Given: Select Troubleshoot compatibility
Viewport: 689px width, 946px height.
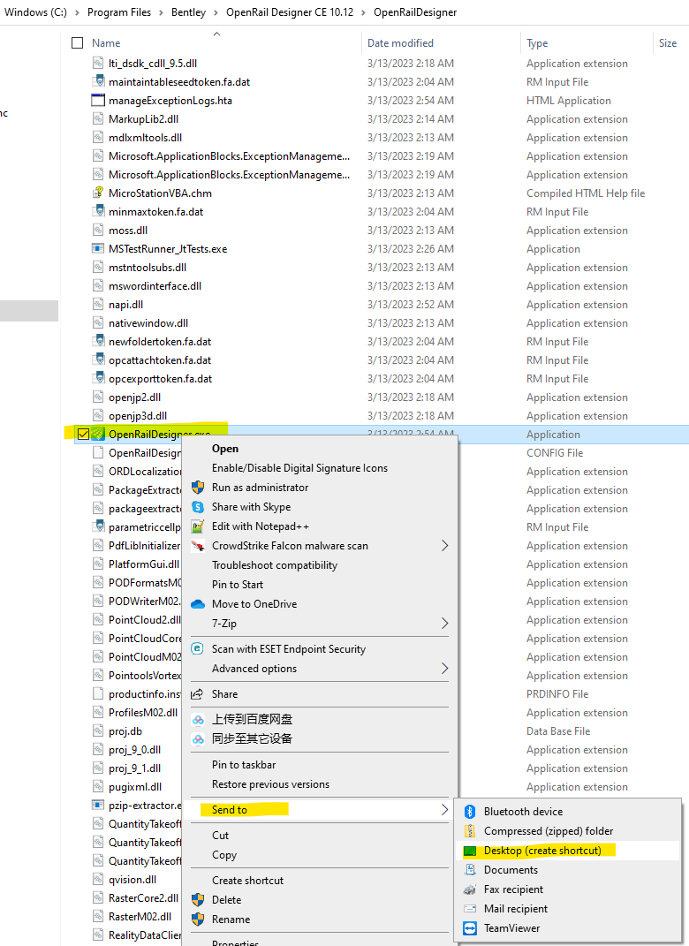Looking at the screenshot, I should tap(275, 565).
